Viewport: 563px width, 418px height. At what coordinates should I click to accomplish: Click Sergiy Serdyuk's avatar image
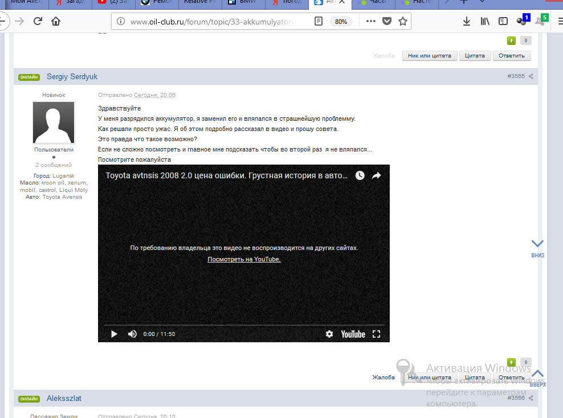54,122
